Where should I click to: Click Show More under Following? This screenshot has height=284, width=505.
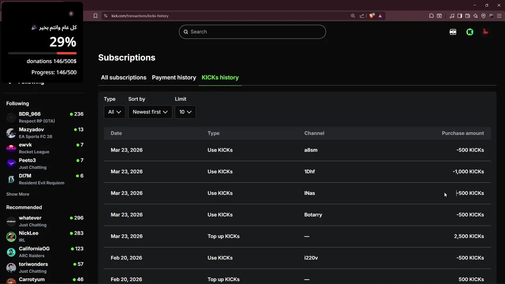[18, 194]
